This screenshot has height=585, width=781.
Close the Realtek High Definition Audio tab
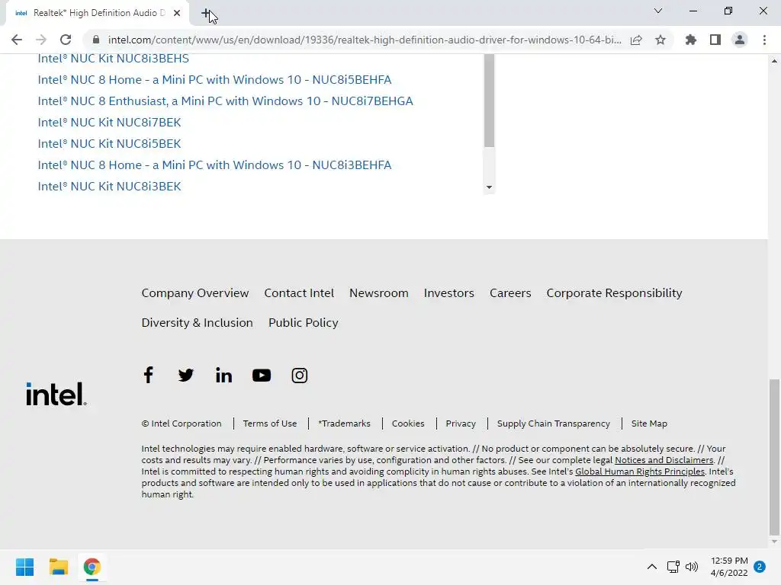[x=177, y=14]
